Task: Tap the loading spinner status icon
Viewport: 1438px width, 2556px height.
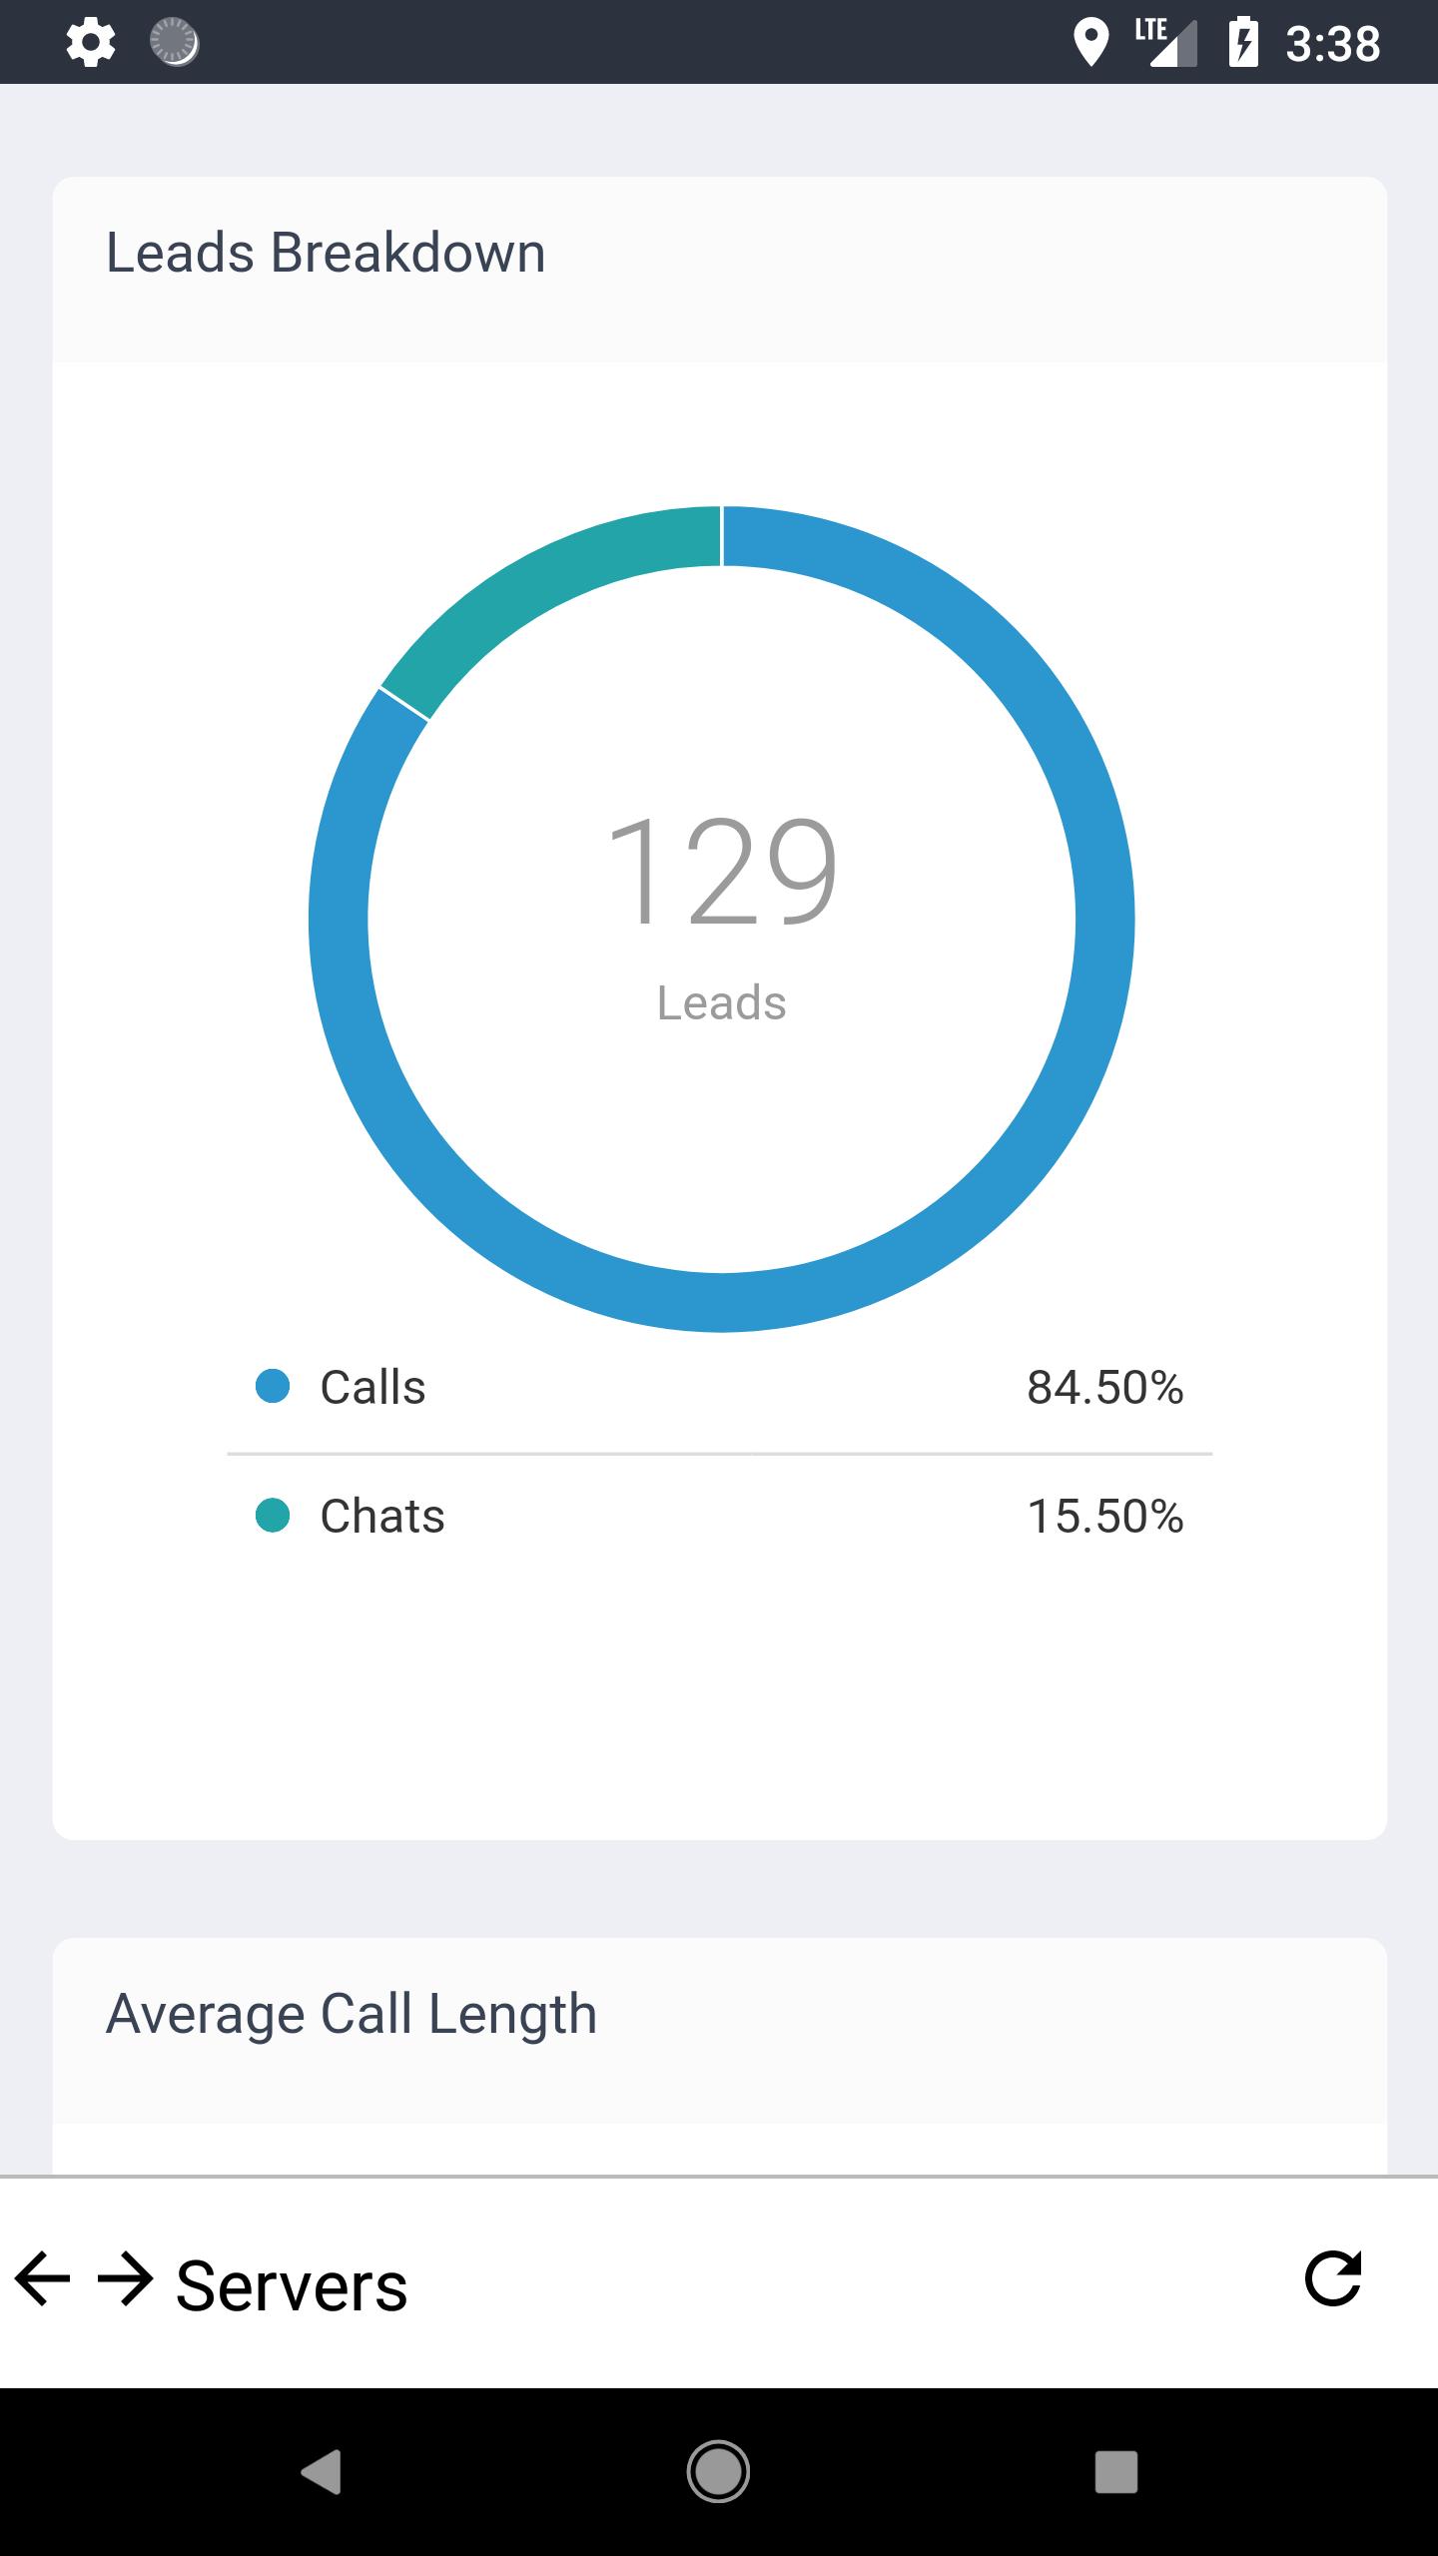Action: [175, 43]
